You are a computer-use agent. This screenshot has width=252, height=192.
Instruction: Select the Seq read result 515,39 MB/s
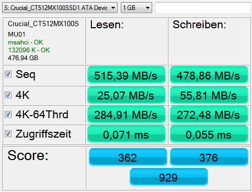pos(127,75)
